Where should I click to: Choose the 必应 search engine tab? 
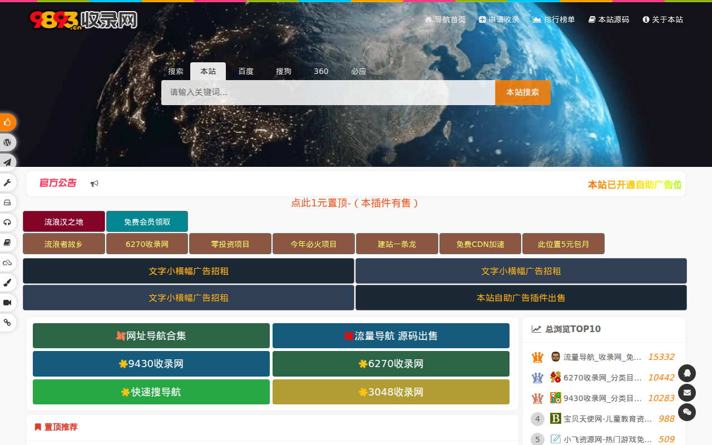click(x=359, y=71)
